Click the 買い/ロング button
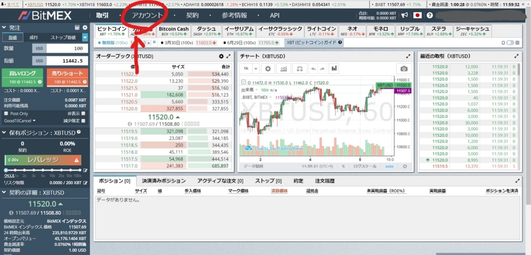The image size is (531, 255). pos(23,78)
